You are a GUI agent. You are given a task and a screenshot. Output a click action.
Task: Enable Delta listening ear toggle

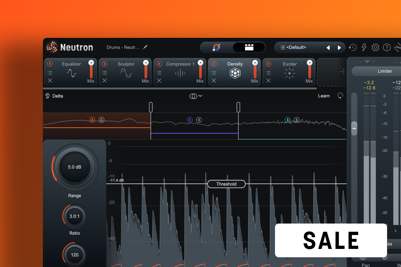click(47, 96)
